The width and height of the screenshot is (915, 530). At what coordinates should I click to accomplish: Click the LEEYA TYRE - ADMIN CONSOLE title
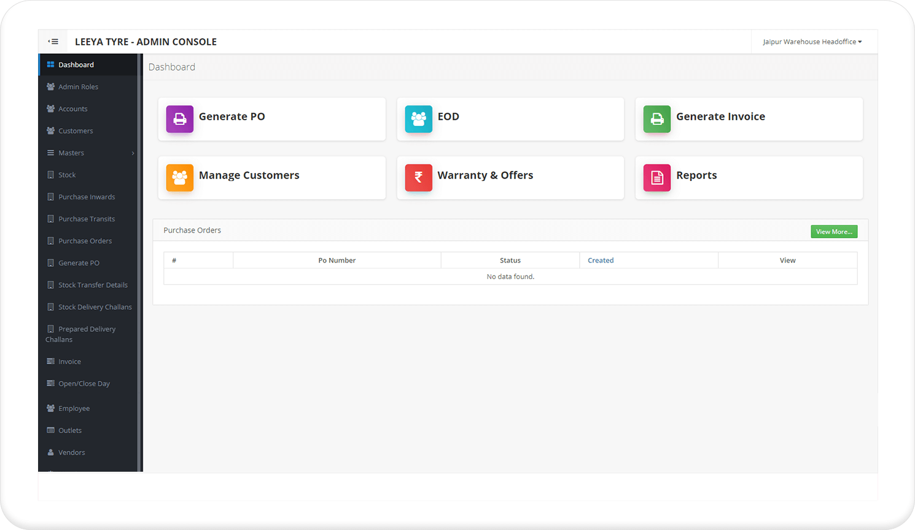(146, 42)
